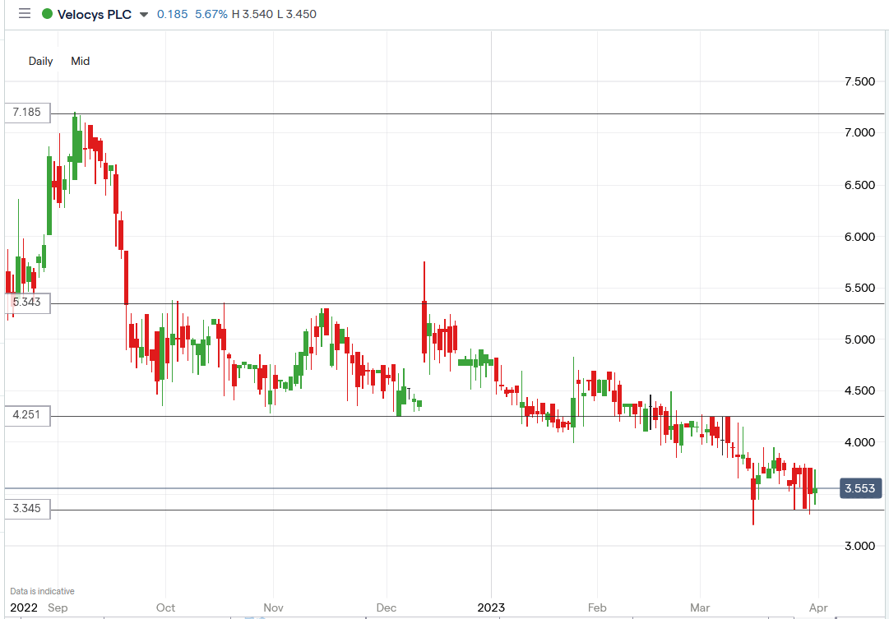Click the Dec date axis label
The image size is (889, 619).
click(386, 608)
